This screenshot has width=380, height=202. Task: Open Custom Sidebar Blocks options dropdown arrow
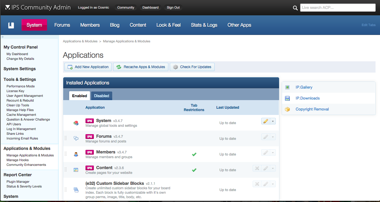273,184
